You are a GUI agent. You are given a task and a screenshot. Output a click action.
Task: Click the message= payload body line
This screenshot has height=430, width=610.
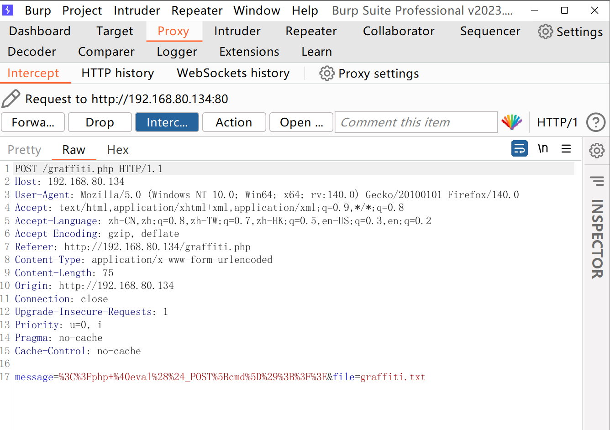(x=220, y=377)
